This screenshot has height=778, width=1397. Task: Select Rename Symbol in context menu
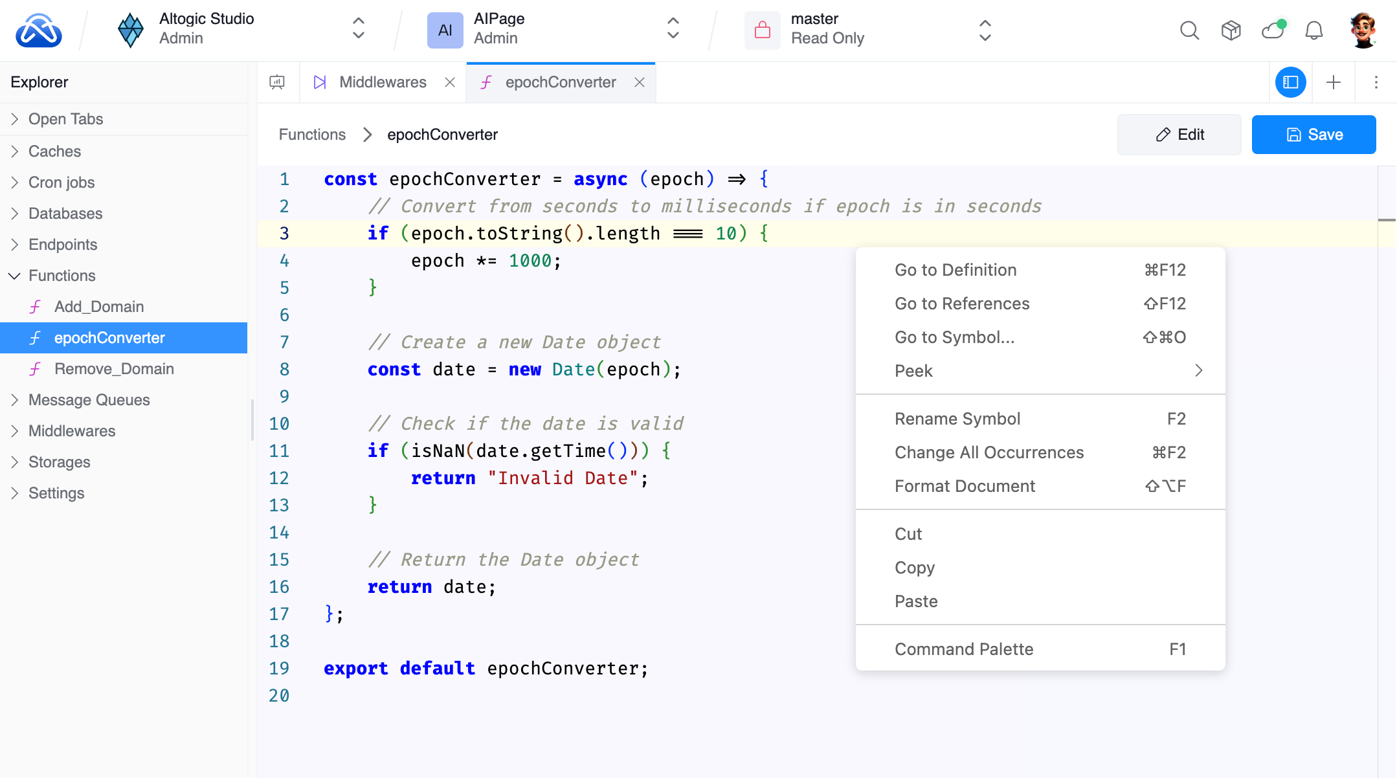click(957, 419)
